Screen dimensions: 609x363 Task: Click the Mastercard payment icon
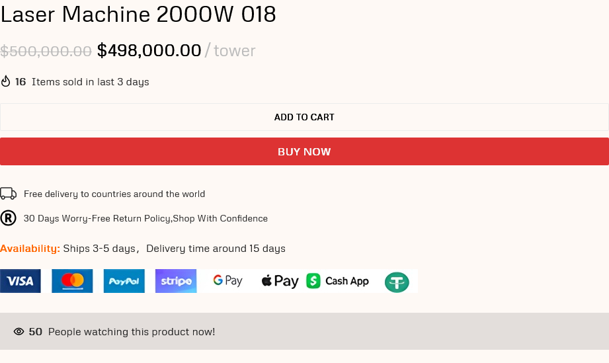pyautogui.click(x=72, y=281)
